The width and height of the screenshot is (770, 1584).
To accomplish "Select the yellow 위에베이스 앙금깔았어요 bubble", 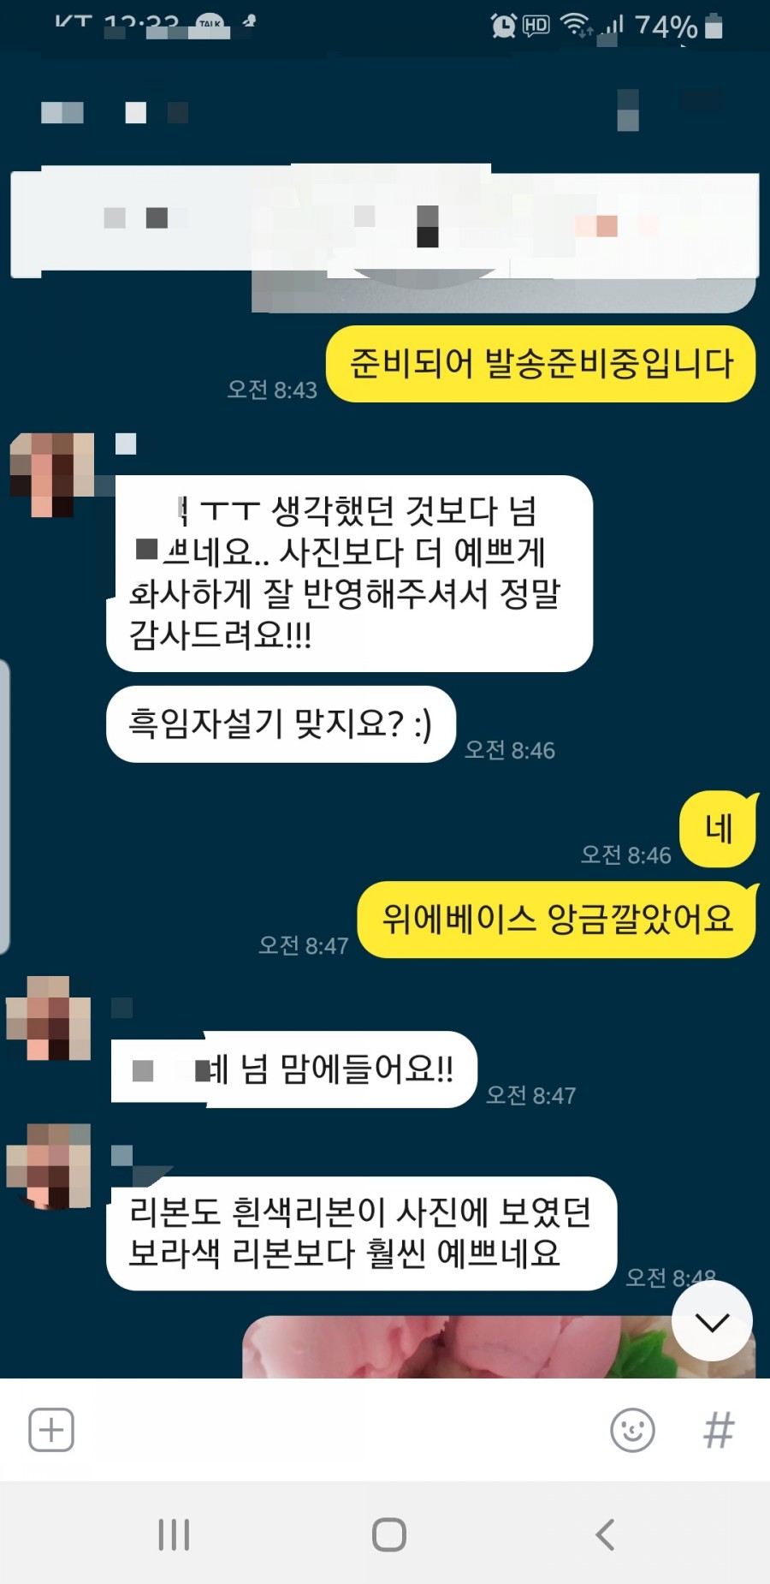I will [557, 920].
